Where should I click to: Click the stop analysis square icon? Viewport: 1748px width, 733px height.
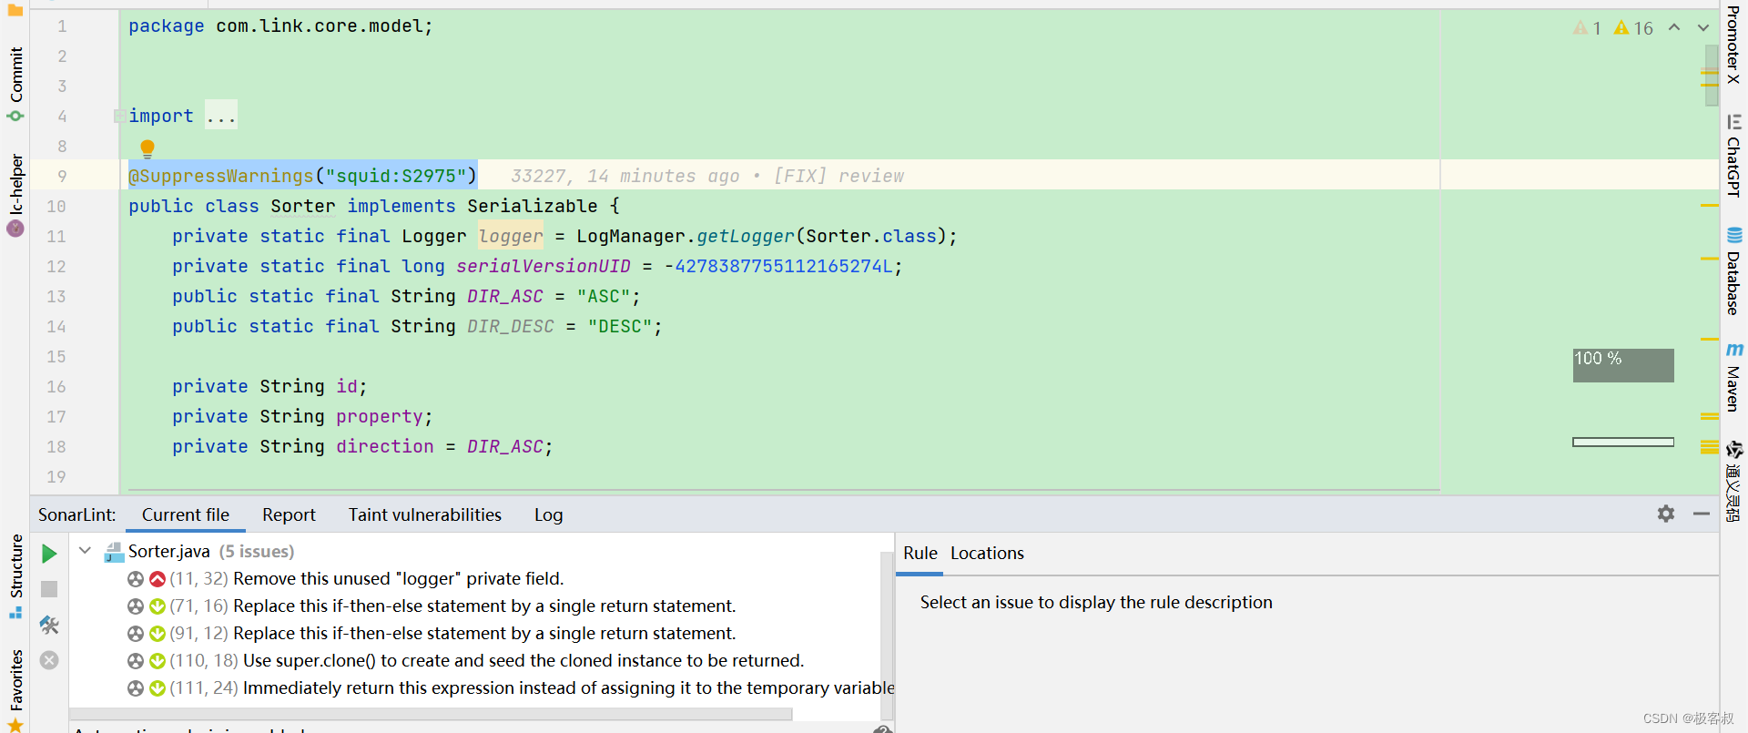point(49,589)
